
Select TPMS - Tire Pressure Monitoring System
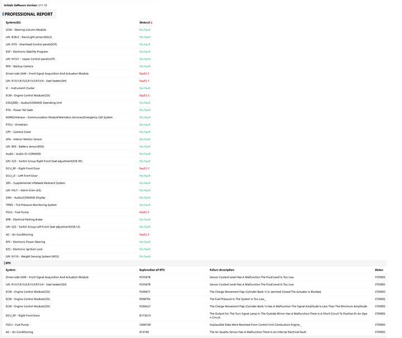click(x=31, y=205)
